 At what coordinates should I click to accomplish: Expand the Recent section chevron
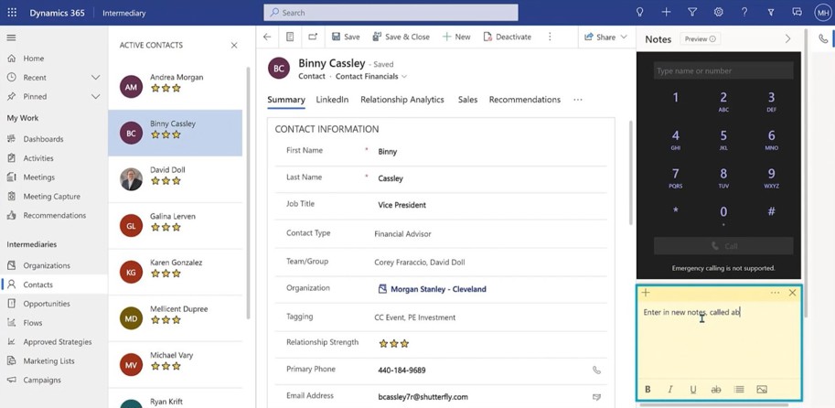(x=95, y=77)
